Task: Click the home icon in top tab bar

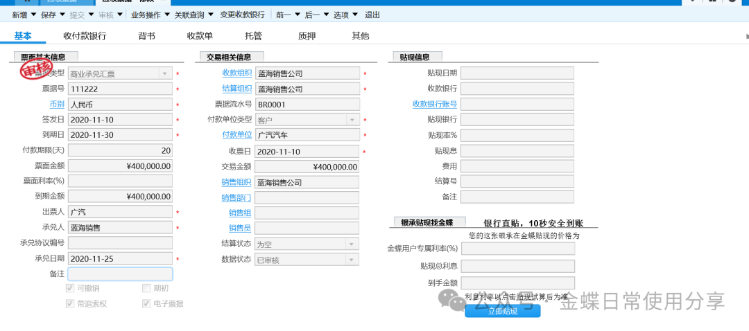Action: [x=26, y=2]
